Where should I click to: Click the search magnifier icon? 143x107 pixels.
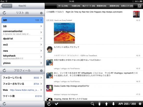coord(92,104)
